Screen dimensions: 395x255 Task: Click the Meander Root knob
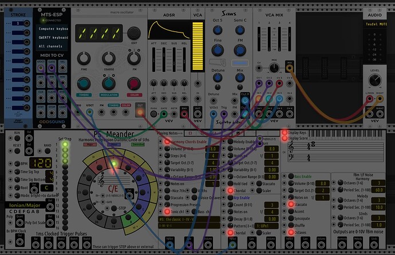click(17, 188)
